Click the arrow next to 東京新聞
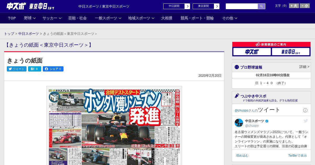Screen dimensions: 315x165 pos(217,6)
